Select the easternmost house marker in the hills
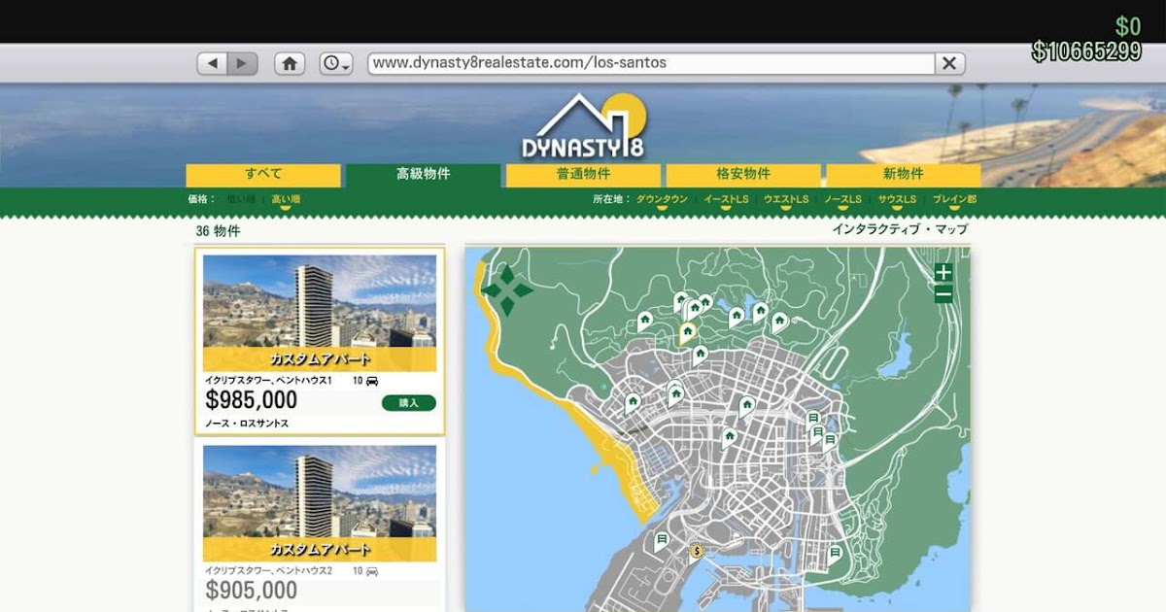Screen dimensions: 1166x612 (778, 322)
